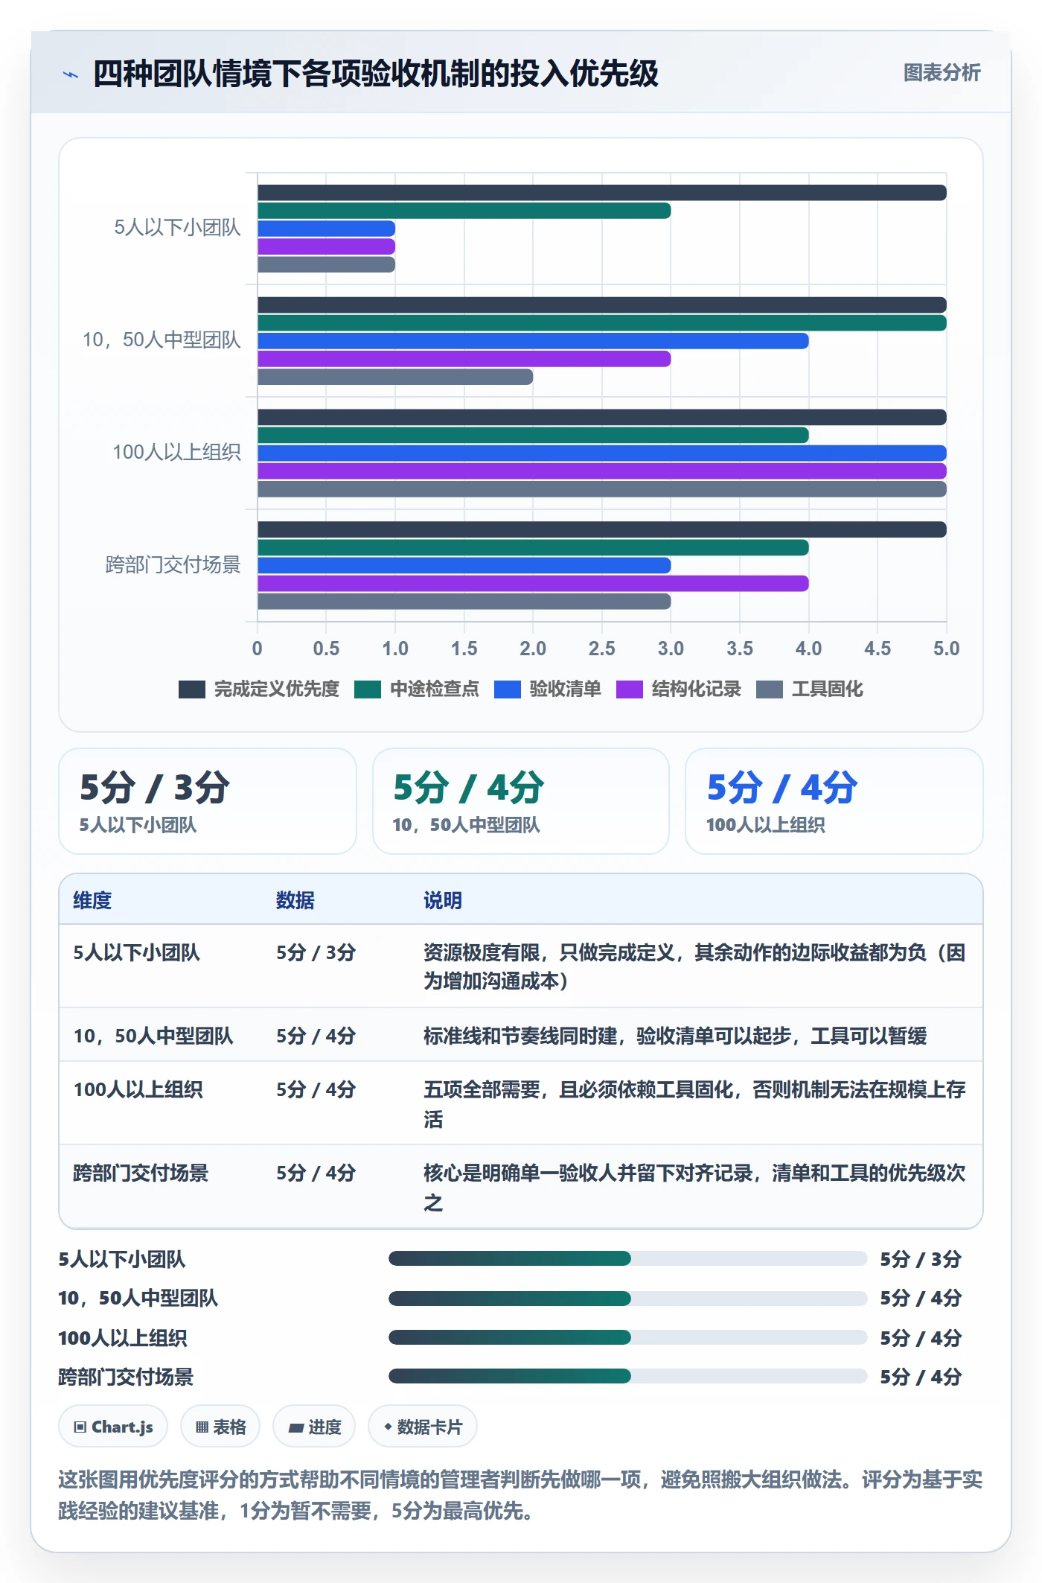Viewport: 1042px width, 1583px height.
Task: Click the 5人以下小团队 progress bar
Action: [627, 1258]
